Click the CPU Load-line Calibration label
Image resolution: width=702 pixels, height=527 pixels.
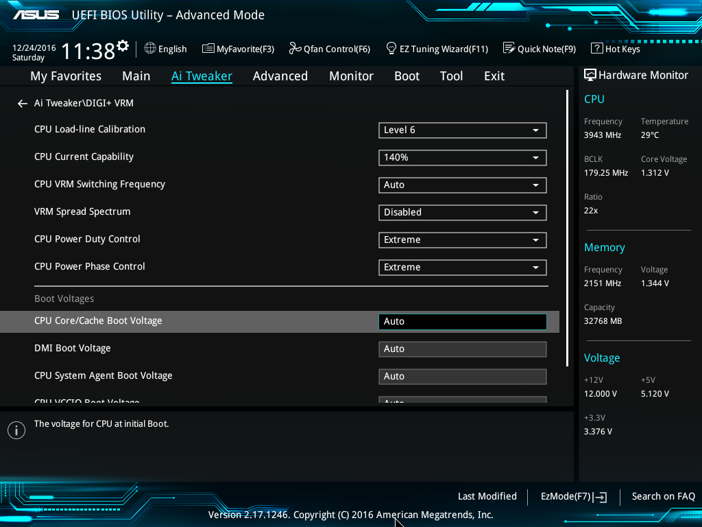pyautogui.click(x=90, y=129)
